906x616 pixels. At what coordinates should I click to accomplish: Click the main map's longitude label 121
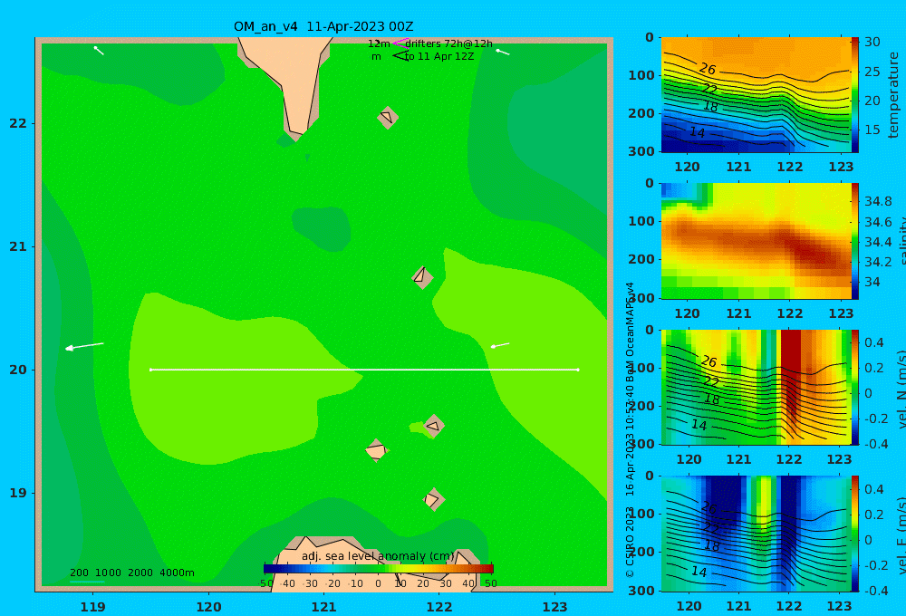click(x=324, y=607)
